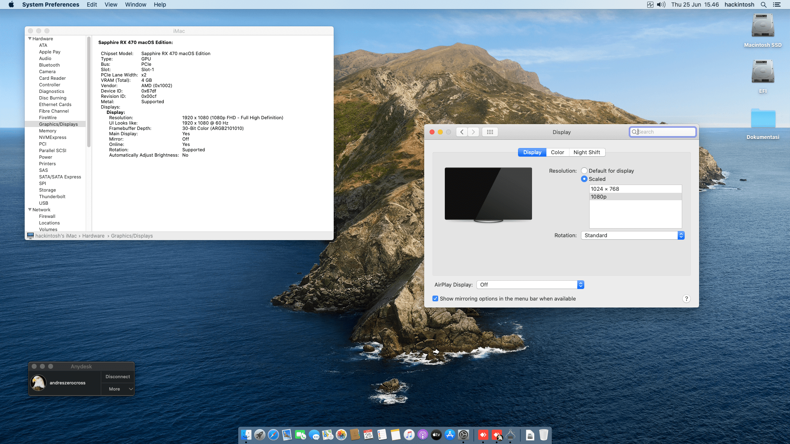Open Photos from the Dock

[x=341, y=435]
